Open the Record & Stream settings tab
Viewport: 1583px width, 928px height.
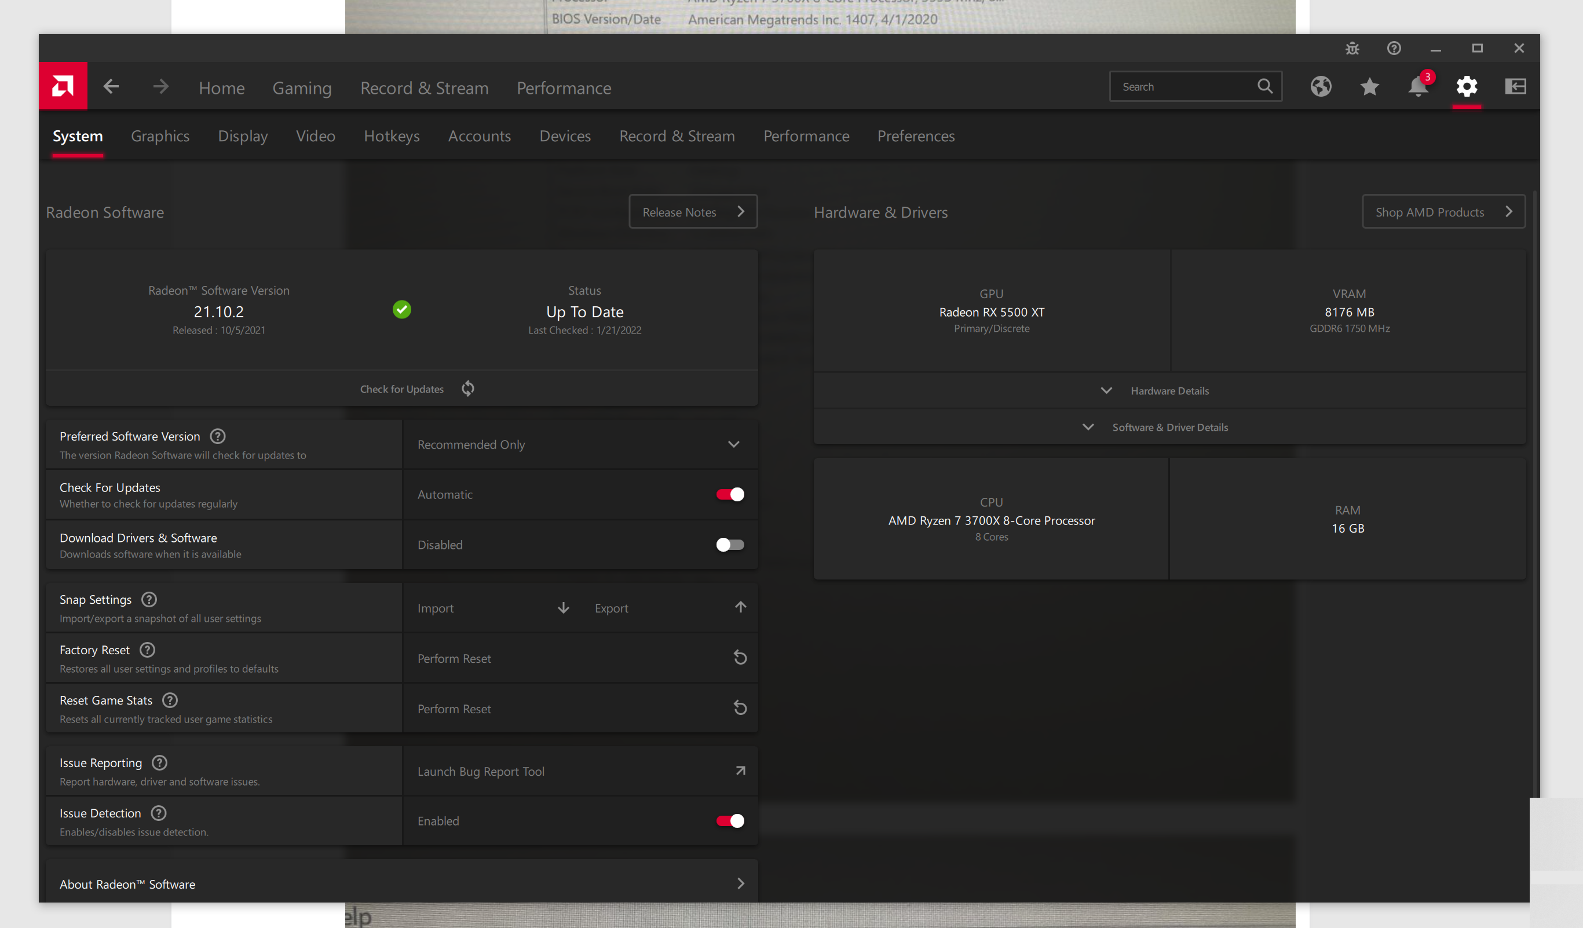pyautogui.click(x=677, y=135)
